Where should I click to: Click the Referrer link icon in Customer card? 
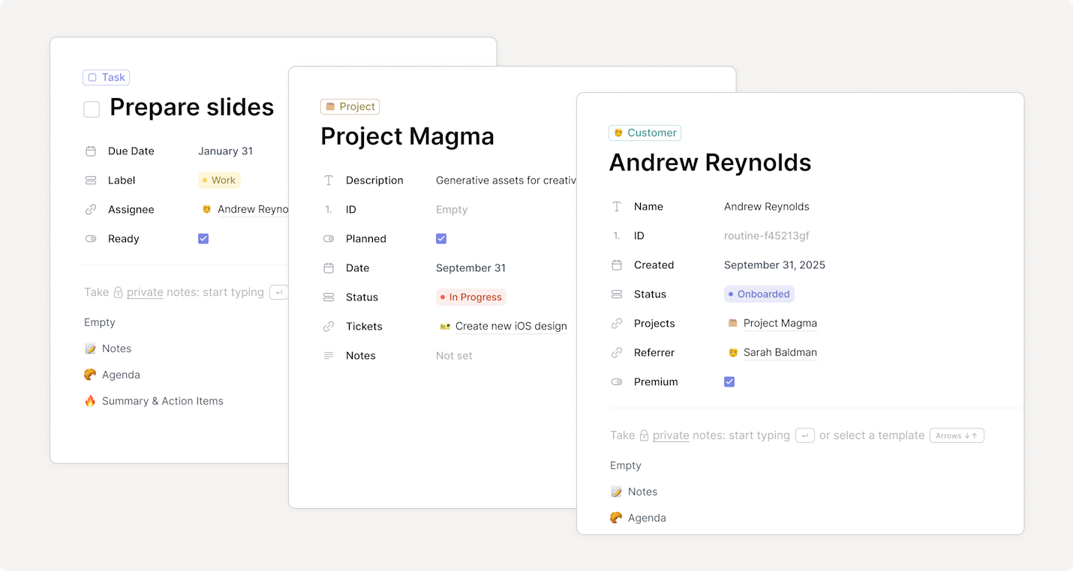(x=617, y=353)
